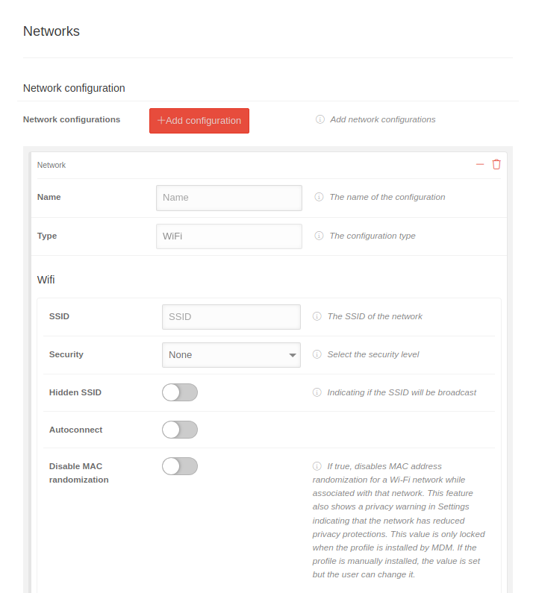Click info icon beside Select the security level
The height and width of the screenshot is (593, 536).
[317, 354]
